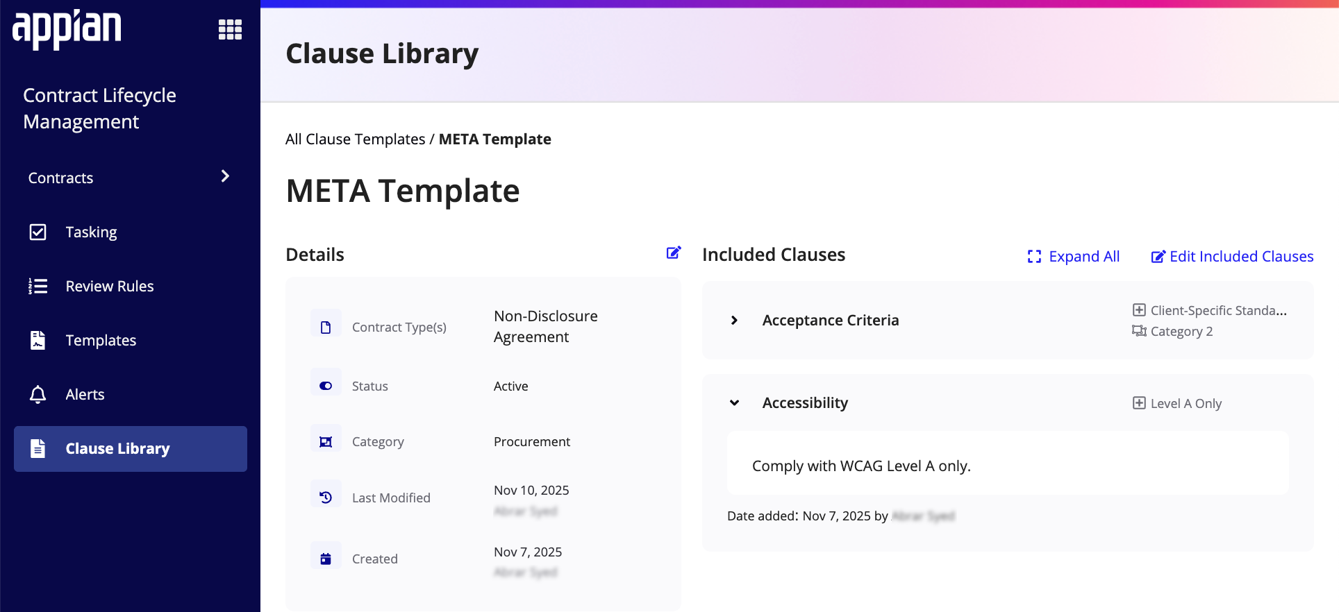Click Edit Included Clauses link

click(x=1232, y=256)
